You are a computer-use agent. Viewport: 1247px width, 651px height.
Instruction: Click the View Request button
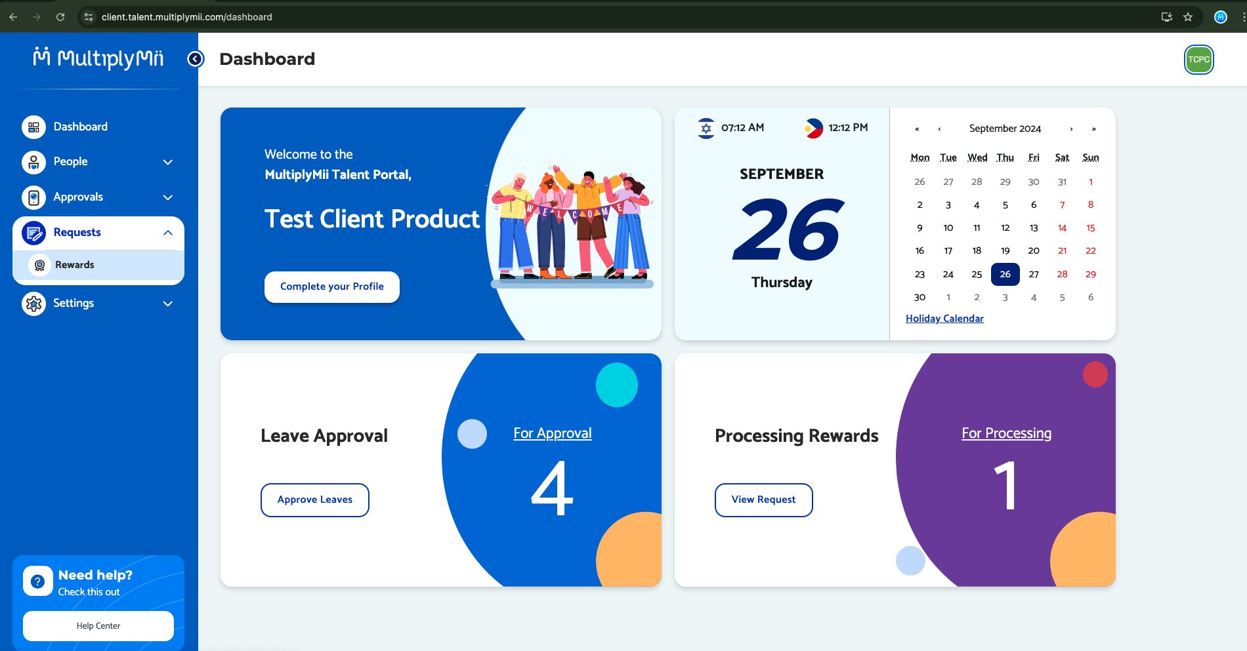coord(764,500)
